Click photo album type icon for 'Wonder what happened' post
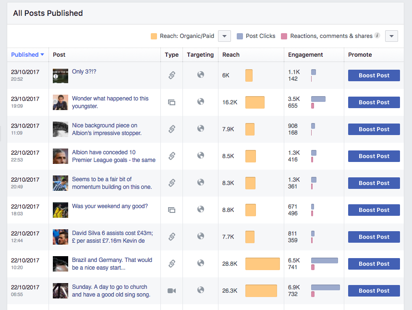 click(171, 102)
